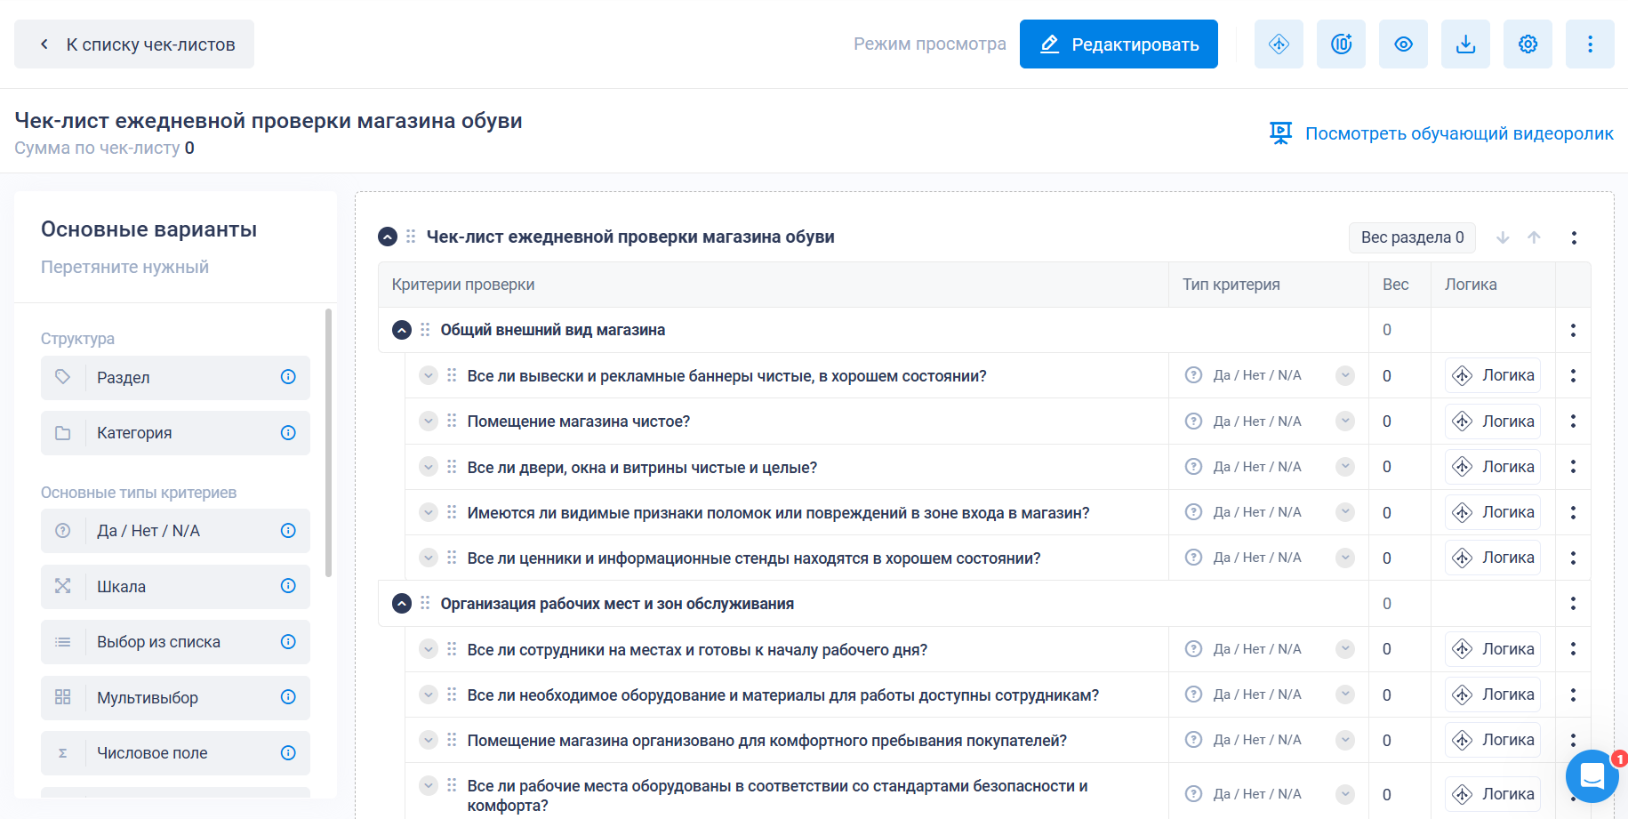
Task: Expand the dropdown for Помещение магазина чистое question
Action: pyautogui.click(x=429, y=421)
